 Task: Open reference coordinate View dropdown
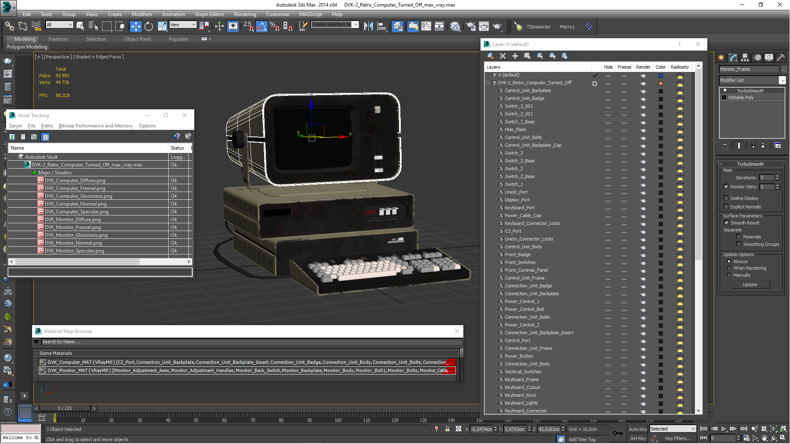pos(183,25)
